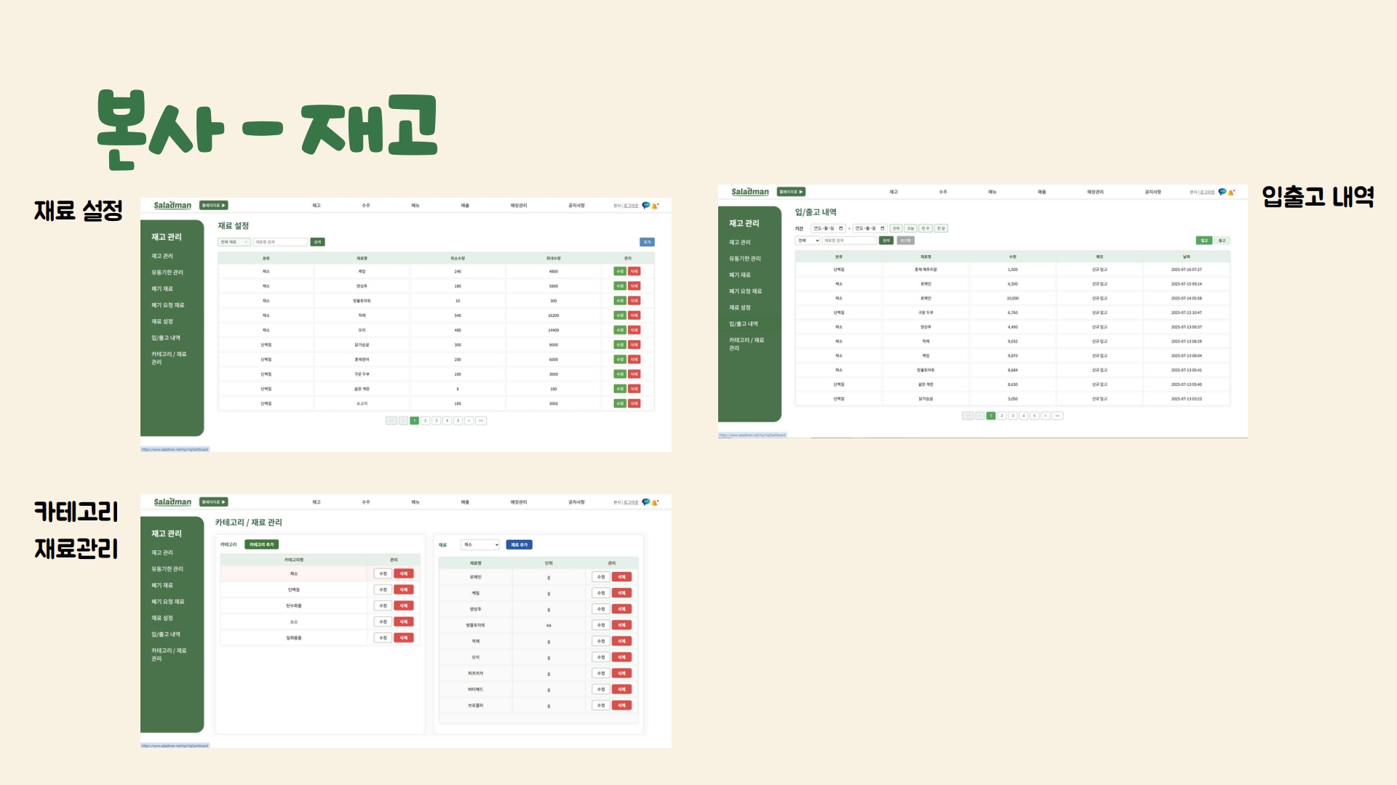Open 채소 ingredient dropdown in 카테고리/재료 관리 screen
Viewport: 1397px width, 785px height.
coord(480,544)
